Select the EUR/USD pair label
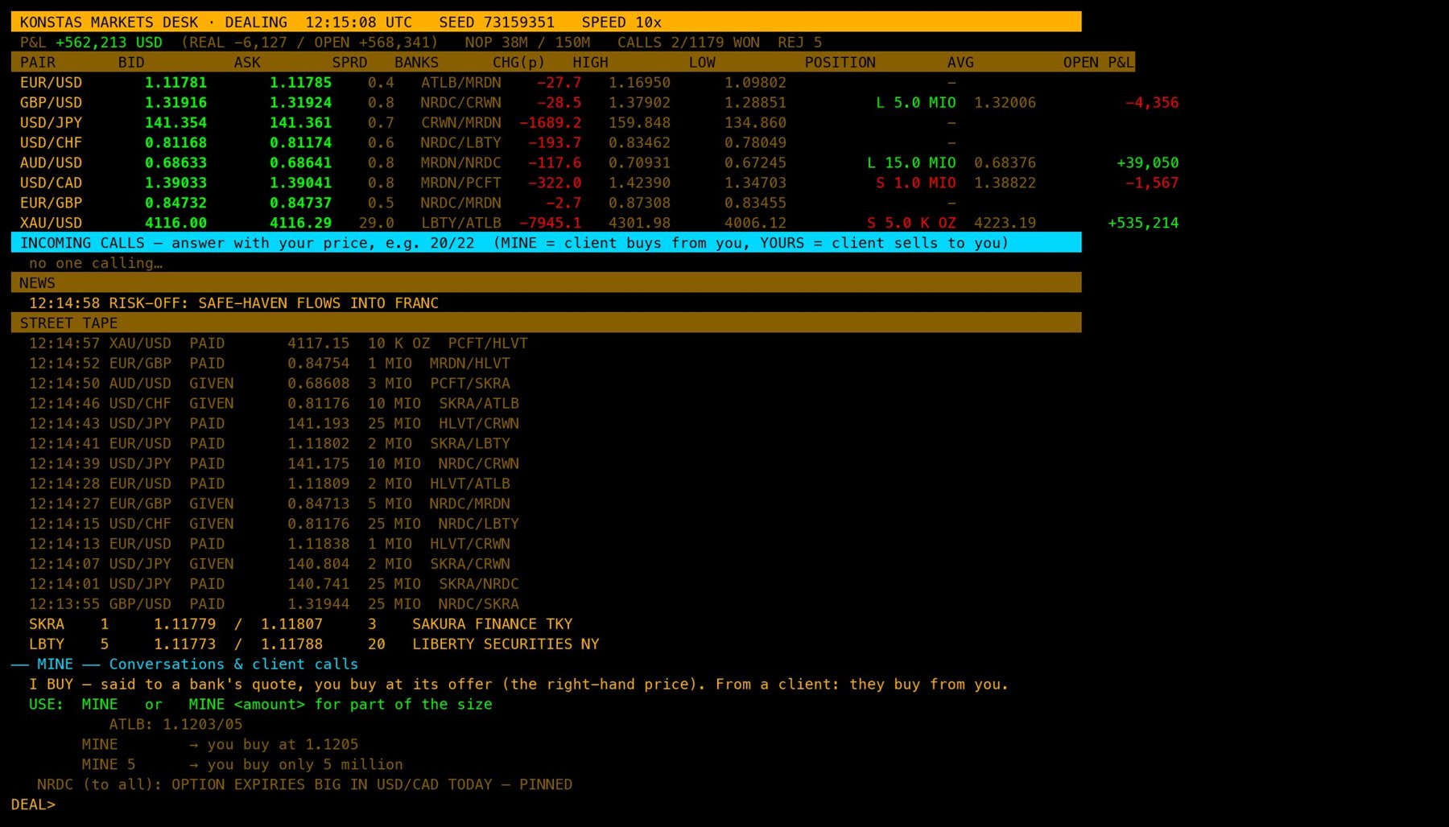 51,82
